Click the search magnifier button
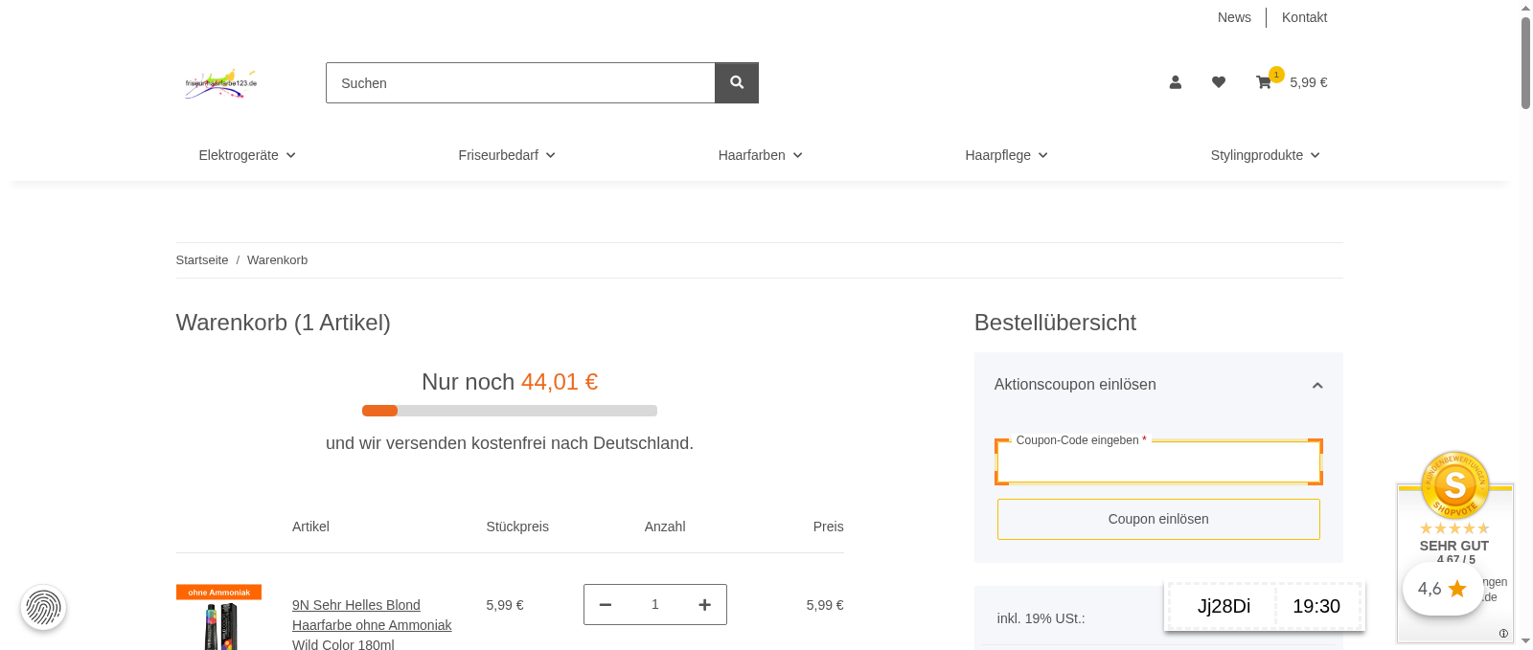Screen dimensions: 1533x650 pyautogui.click(x=736, y=82)
